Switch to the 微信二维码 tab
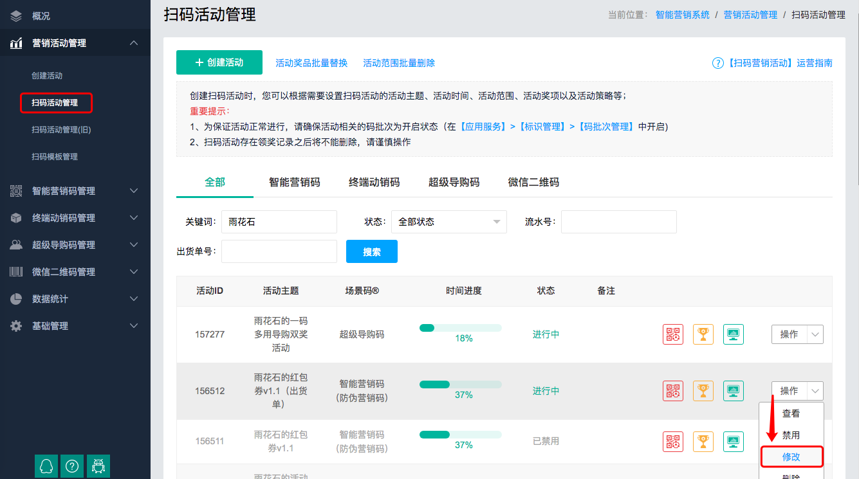Viewport: 859px width, 479px height. coord(533,182)
